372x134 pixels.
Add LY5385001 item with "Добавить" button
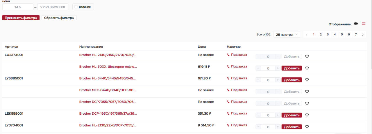pos(291,80)
